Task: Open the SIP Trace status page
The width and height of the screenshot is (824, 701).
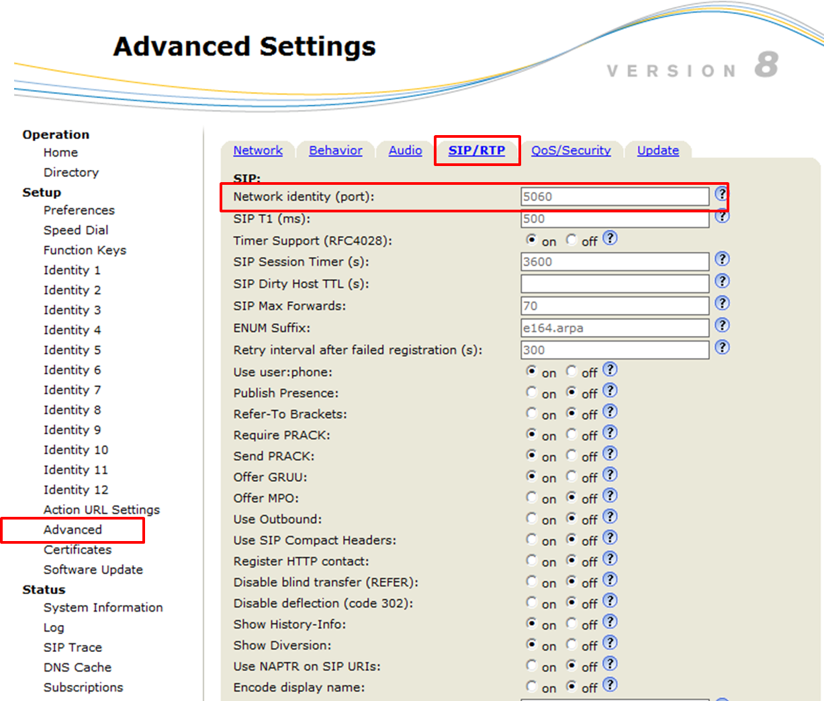Action: coord(73,647)
